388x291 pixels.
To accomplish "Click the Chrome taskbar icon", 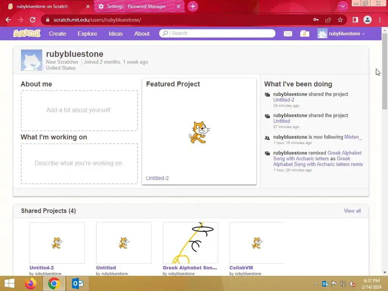I will click(x=54, y=283).
